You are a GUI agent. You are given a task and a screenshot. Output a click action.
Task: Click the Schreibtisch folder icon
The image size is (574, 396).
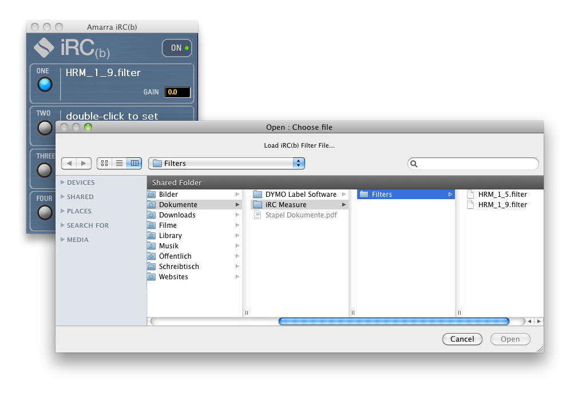coord(152,267)
